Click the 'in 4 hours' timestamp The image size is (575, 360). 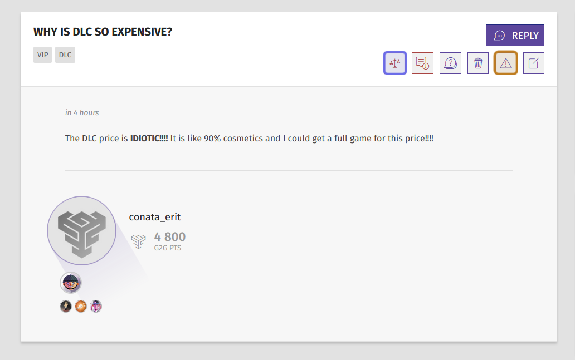pos(82,112)
